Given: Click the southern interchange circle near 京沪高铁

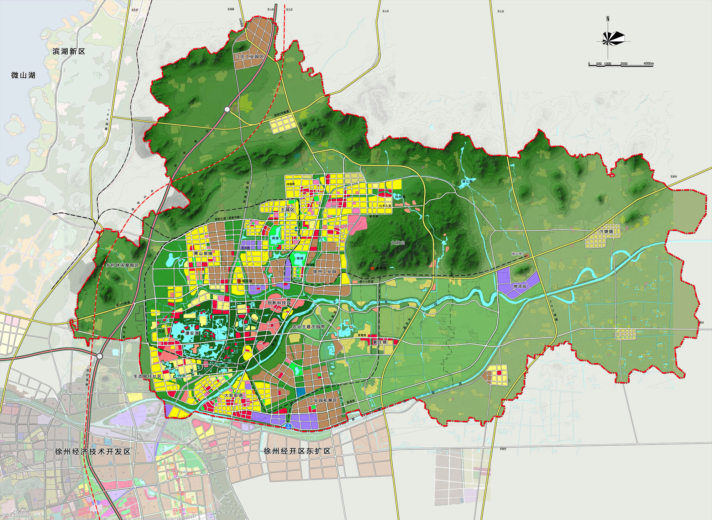Looking at the screenshot, I should (100, 356).
